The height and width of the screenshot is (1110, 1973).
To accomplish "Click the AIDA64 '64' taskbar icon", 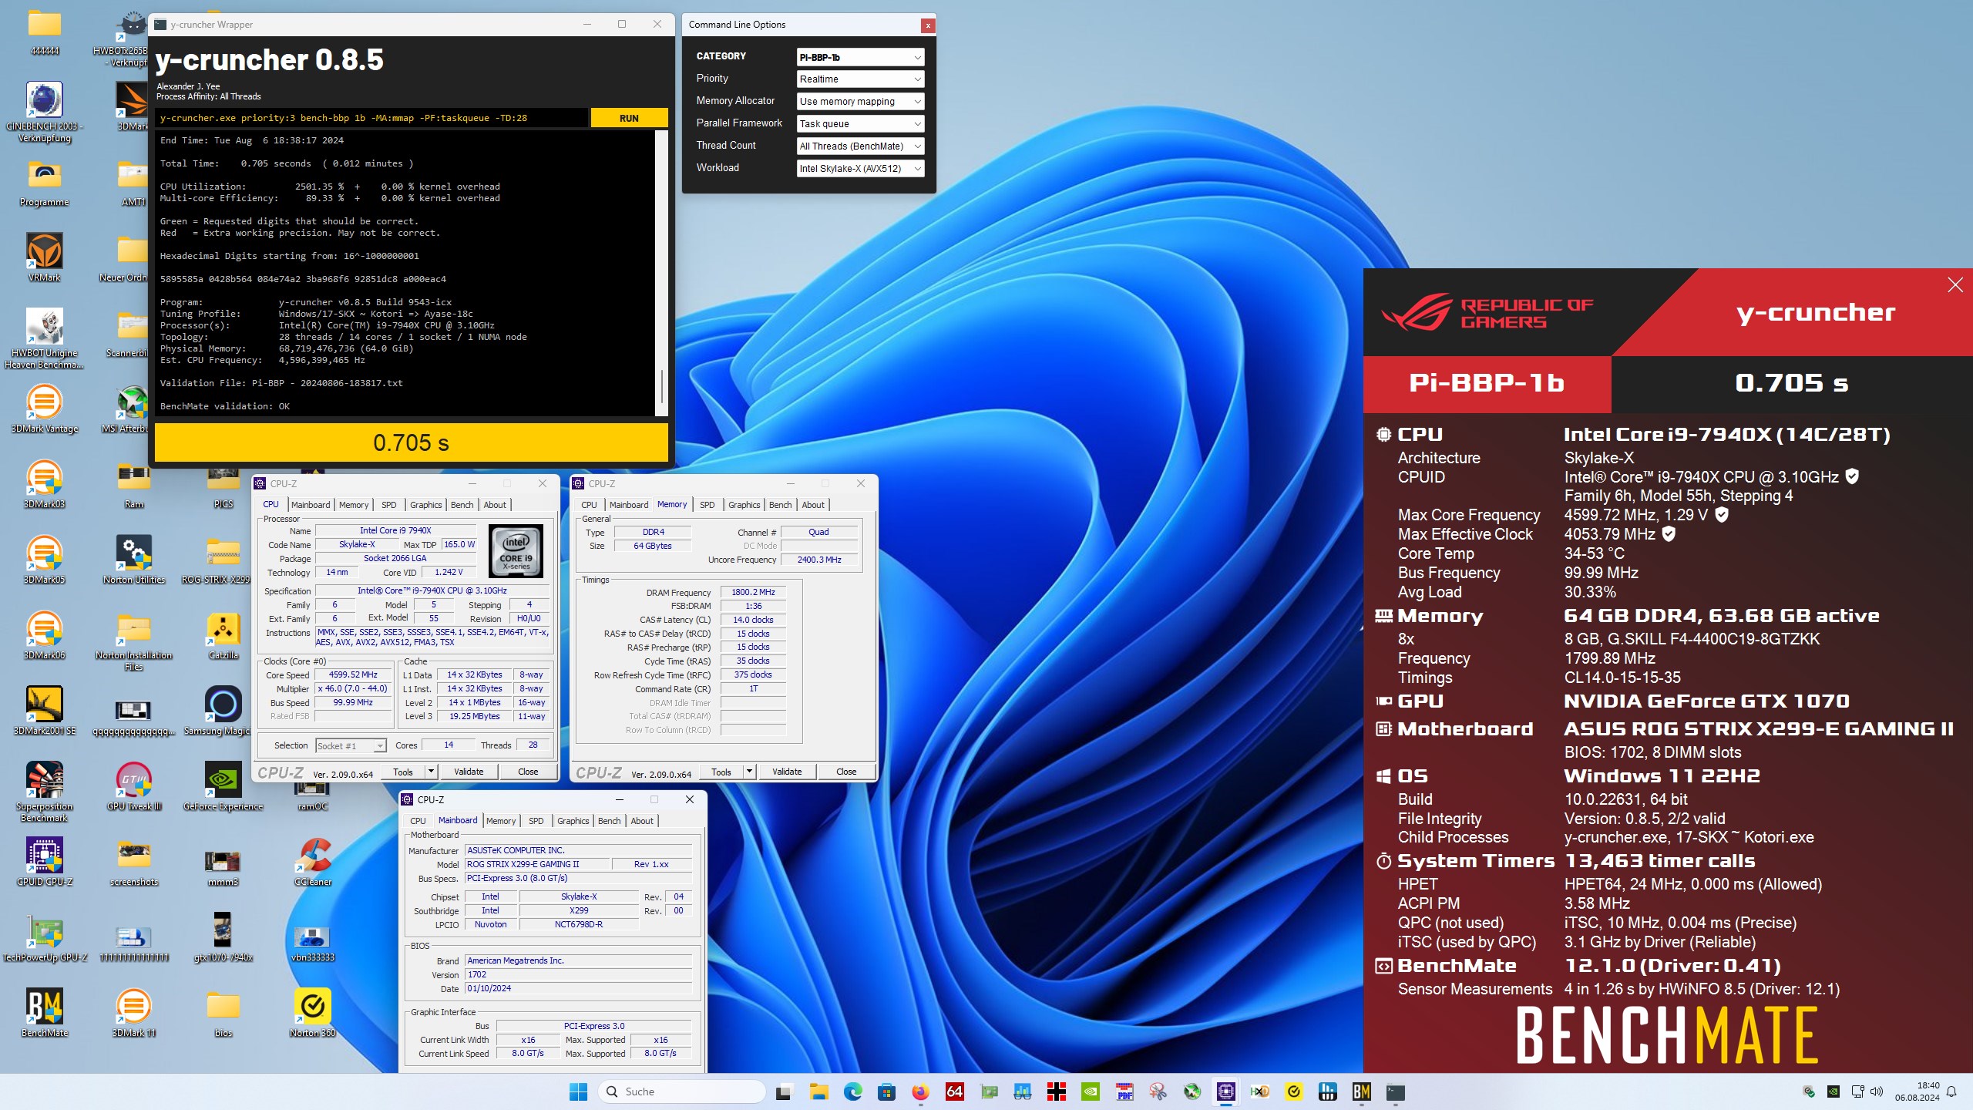I will pyautogui.click(x=954, y=1091).
